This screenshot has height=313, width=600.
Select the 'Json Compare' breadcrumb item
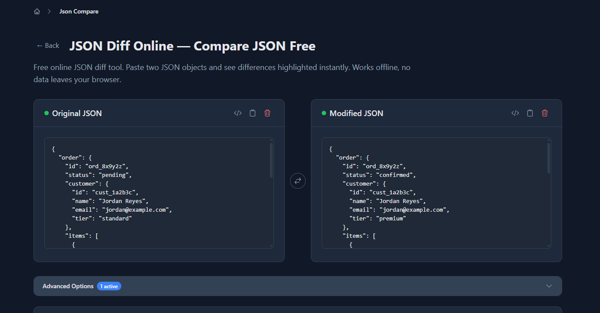click(x=79, y=11)
